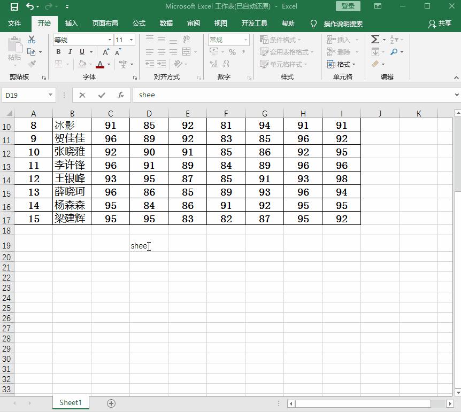Open the 公式 ribbon tab
The height and width of the screenshot is (412, 461).
[139, 24]
